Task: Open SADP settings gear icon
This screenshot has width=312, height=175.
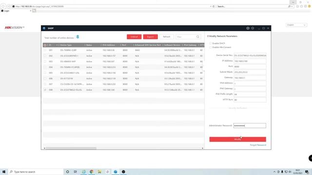Action: pyautogui.click(x=248, y=28)
